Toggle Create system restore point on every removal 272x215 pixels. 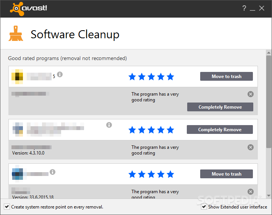7,207
